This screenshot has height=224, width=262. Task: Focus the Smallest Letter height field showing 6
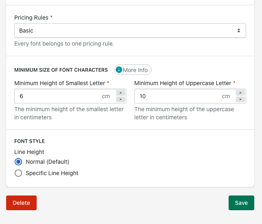pos(57,96)
